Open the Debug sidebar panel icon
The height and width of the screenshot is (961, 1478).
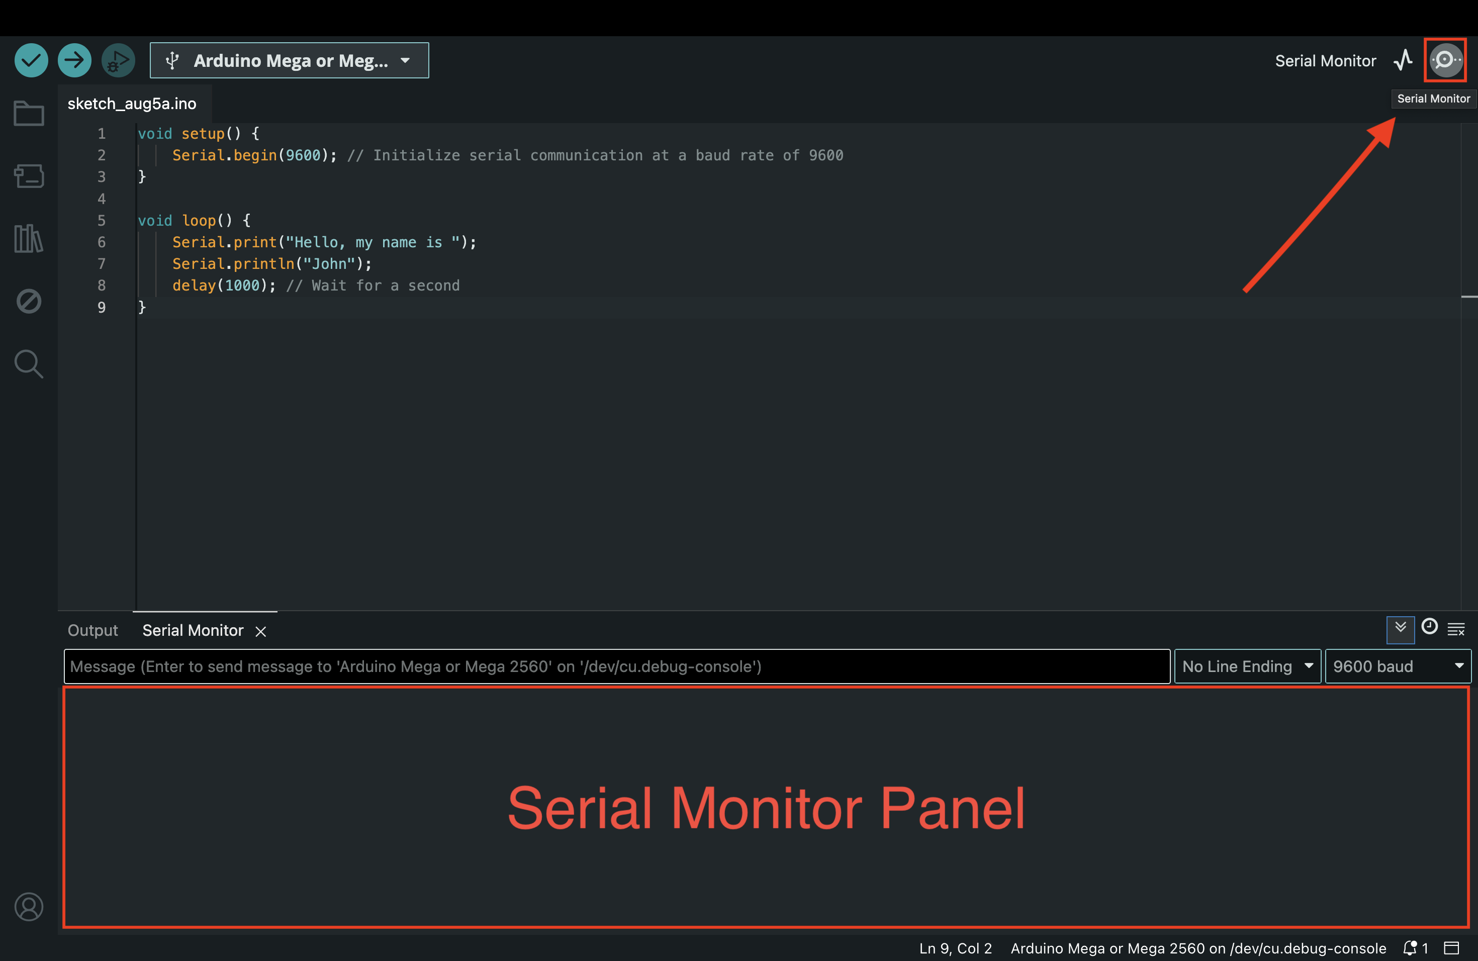point(29,301)
